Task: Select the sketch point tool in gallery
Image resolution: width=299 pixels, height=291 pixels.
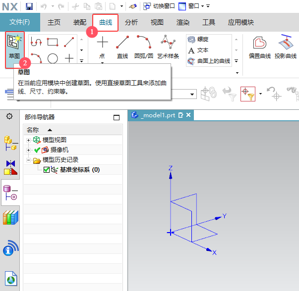Action: coord(69,58)
